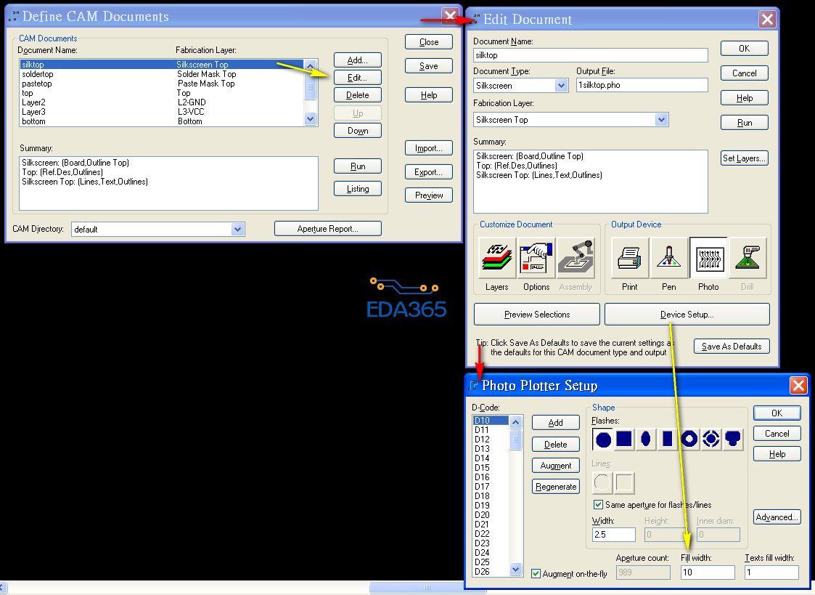Select soldertop in the document list
Screen dimensions: 815x595
click(38, 74)
